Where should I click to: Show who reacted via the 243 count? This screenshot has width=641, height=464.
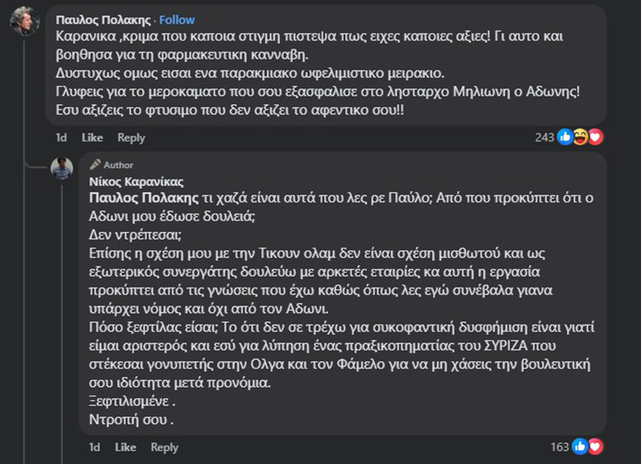544,138
